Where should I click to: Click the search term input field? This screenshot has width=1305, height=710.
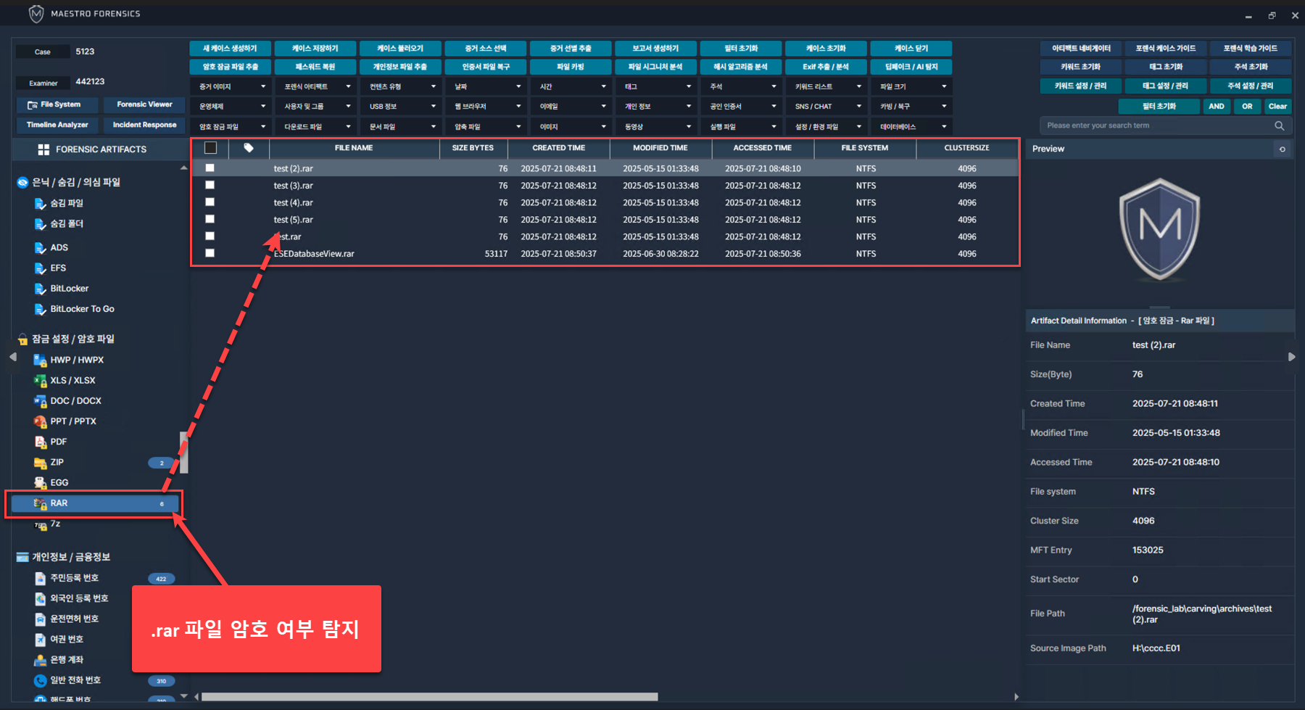pos(1156,125)
